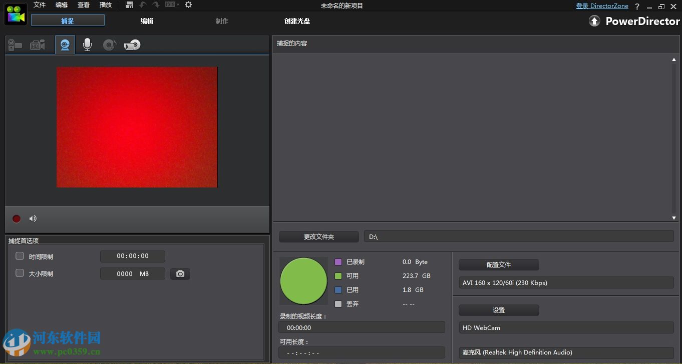Click the 更改文件夹 change folder button
Viewport: 682px width, 364px height.
318,236
